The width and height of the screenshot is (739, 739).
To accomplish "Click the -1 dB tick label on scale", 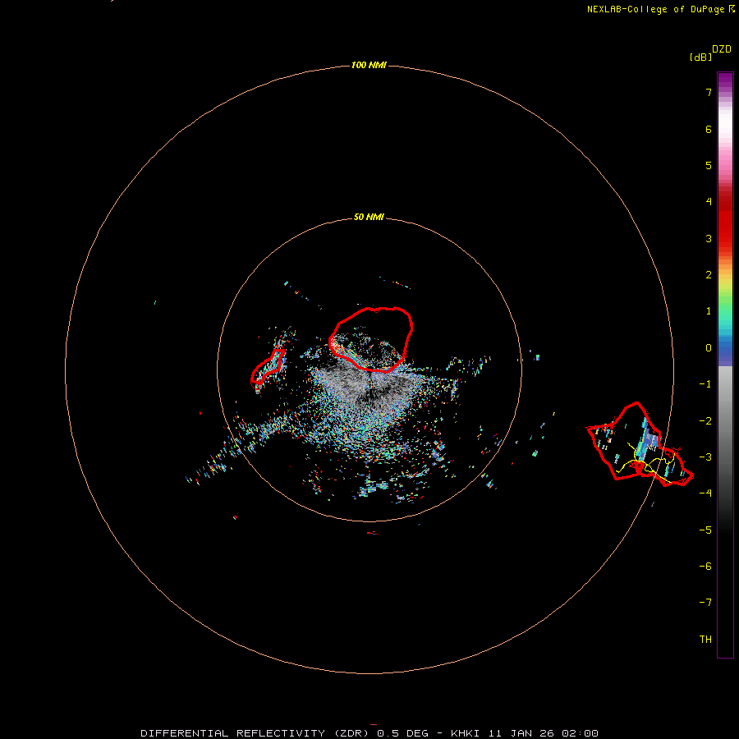I will point(705,384).
